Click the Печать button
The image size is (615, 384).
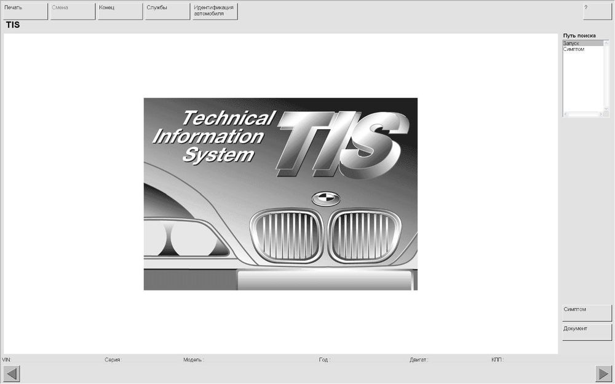coord(25,11)
